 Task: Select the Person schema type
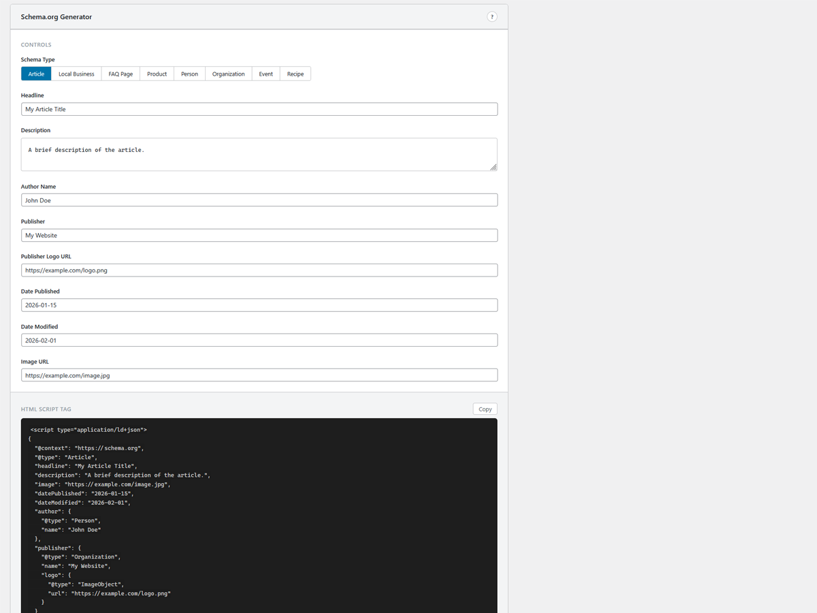[x=189, y=74]
